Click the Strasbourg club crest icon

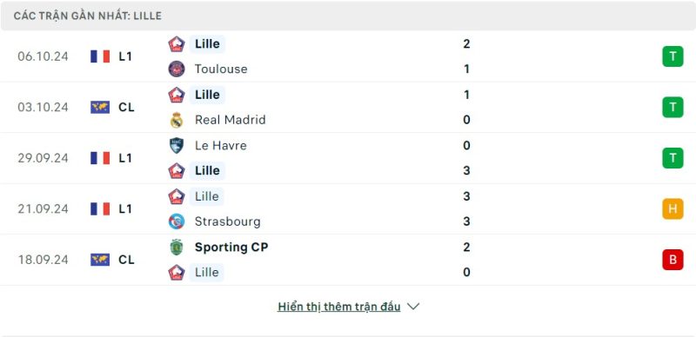177,221
